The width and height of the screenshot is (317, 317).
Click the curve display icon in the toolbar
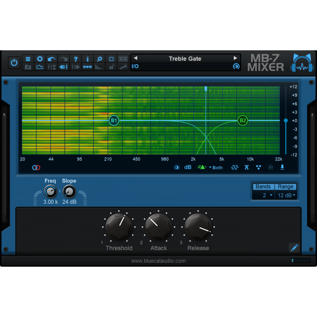point(40,67)
